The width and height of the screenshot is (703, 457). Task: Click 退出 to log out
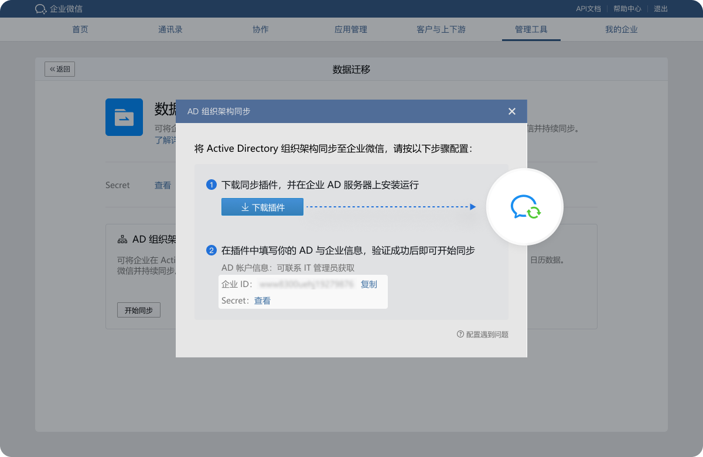point(661,9)
